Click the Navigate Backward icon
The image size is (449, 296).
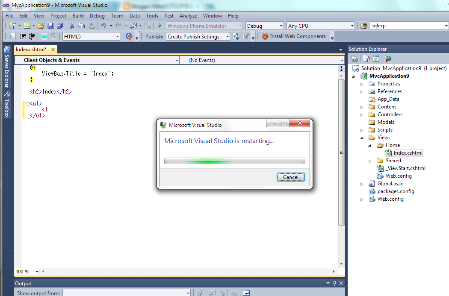[133, 26]
